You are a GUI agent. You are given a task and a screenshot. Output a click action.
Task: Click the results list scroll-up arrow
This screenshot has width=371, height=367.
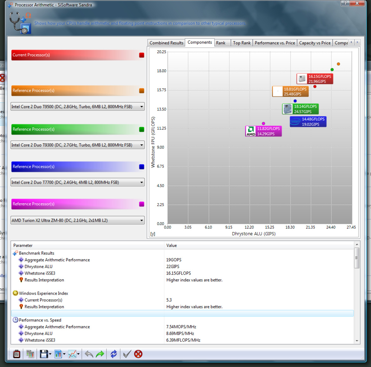coord(357,244)
